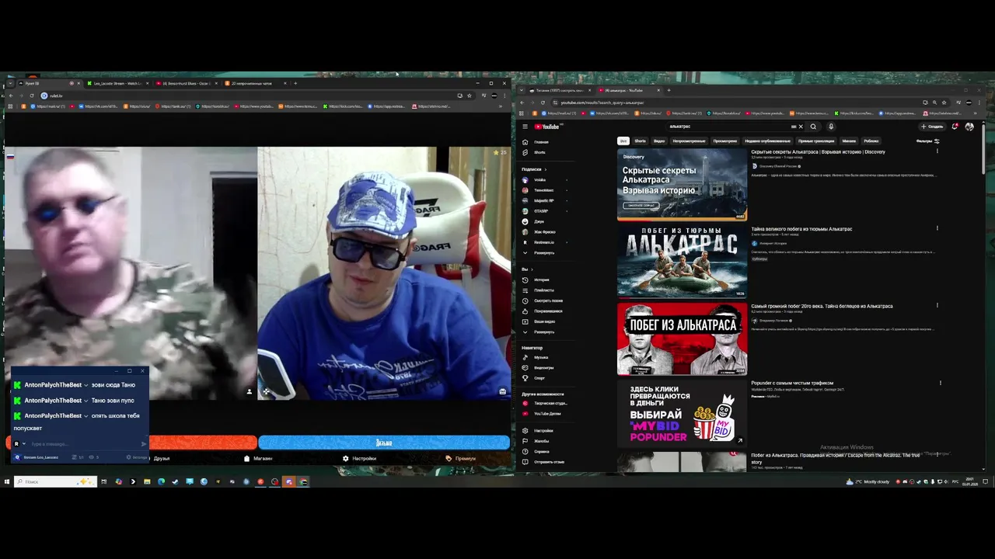Open Ваши видео in the YouTube sidebar
995x559 pixels.
(544, 321)
